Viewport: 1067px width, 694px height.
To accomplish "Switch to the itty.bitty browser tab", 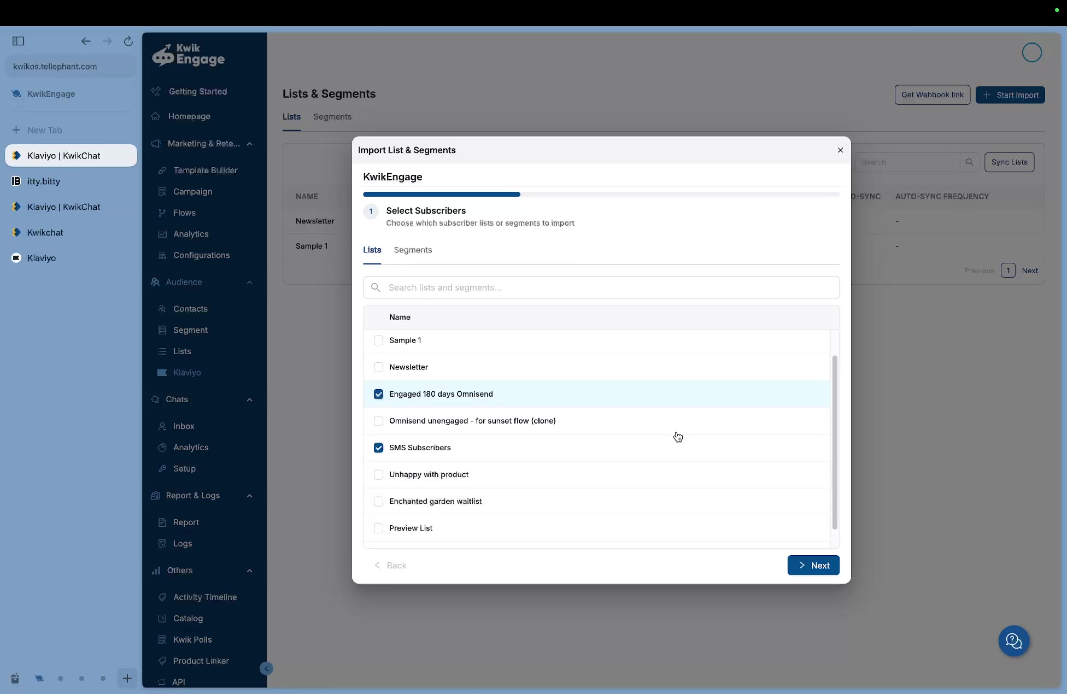I will click(71, 181).
